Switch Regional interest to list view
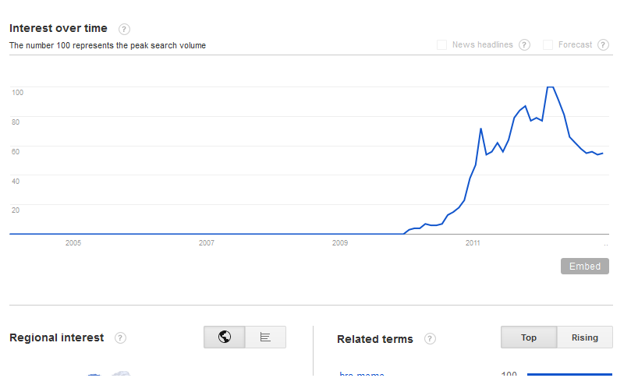Viewport: 631px width, 378px height. point(265,337)
